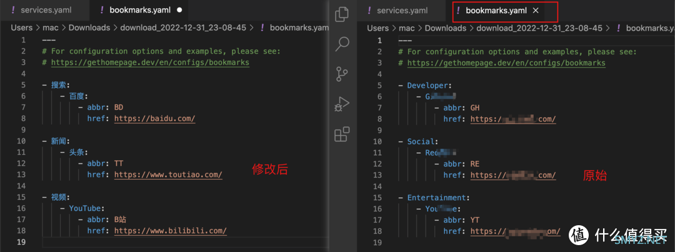The image size is (675, 252).
Task: Click the RE abbr value
Action: [x=475, y=163]
